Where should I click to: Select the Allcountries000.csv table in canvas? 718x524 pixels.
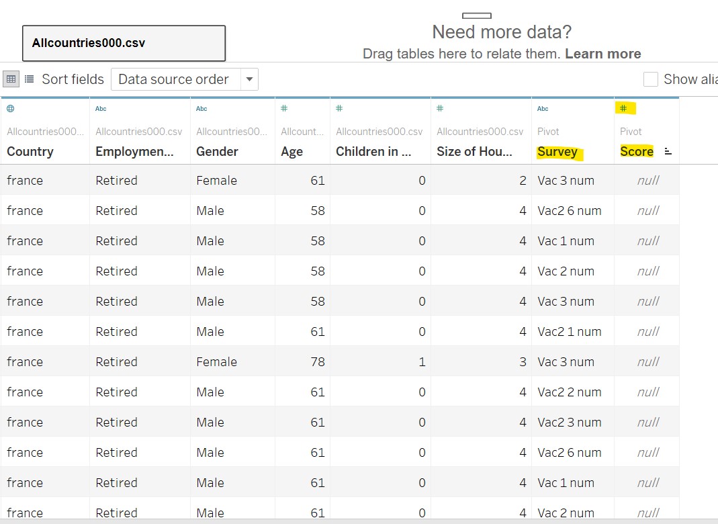[x=123, y=42]
